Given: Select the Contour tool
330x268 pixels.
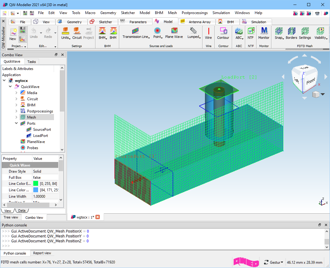Looking at the screenshot, I should [223, 31].
